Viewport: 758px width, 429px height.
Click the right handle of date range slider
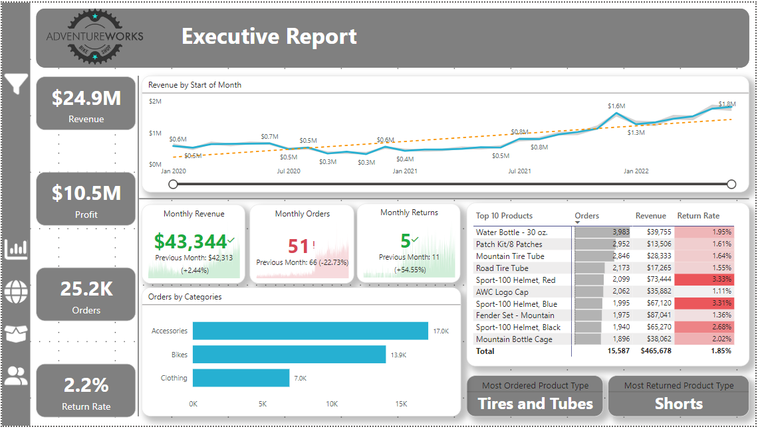point(731,184)
